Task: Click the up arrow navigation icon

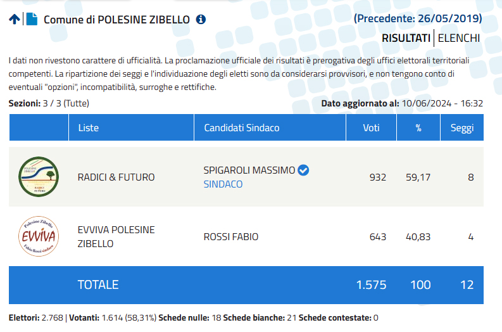Action: pyautogui.click(x=14, y=19)
